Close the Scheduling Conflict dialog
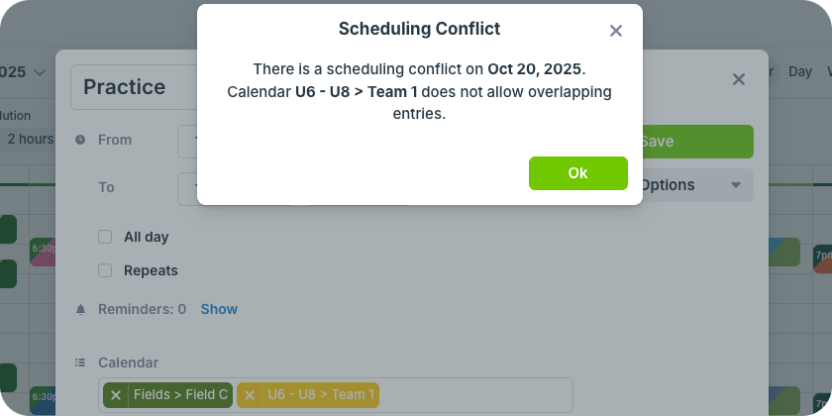The width and height of the screenshot is (832, 416). 616,31
